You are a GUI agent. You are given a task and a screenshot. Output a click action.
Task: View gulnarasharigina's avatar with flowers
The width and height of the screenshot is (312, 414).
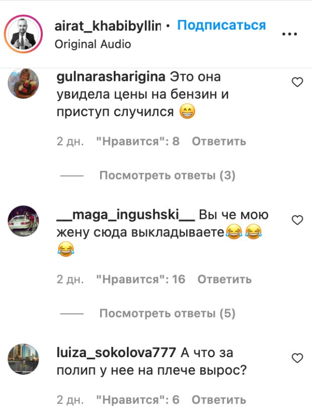click(23, 83)
